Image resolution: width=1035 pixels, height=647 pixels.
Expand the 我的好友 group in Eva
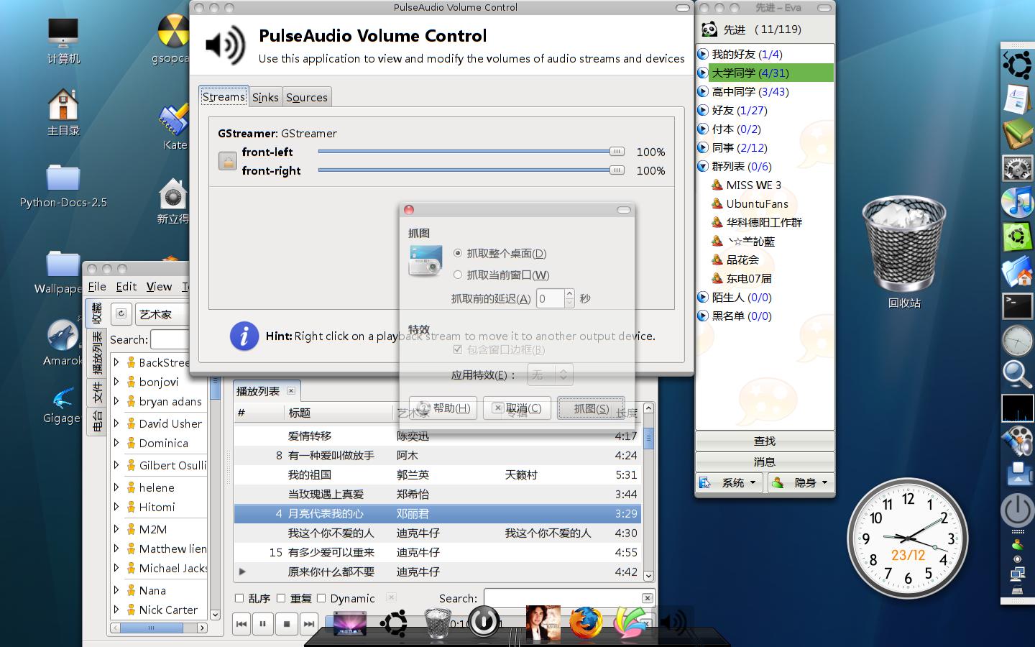pos(703,54)
